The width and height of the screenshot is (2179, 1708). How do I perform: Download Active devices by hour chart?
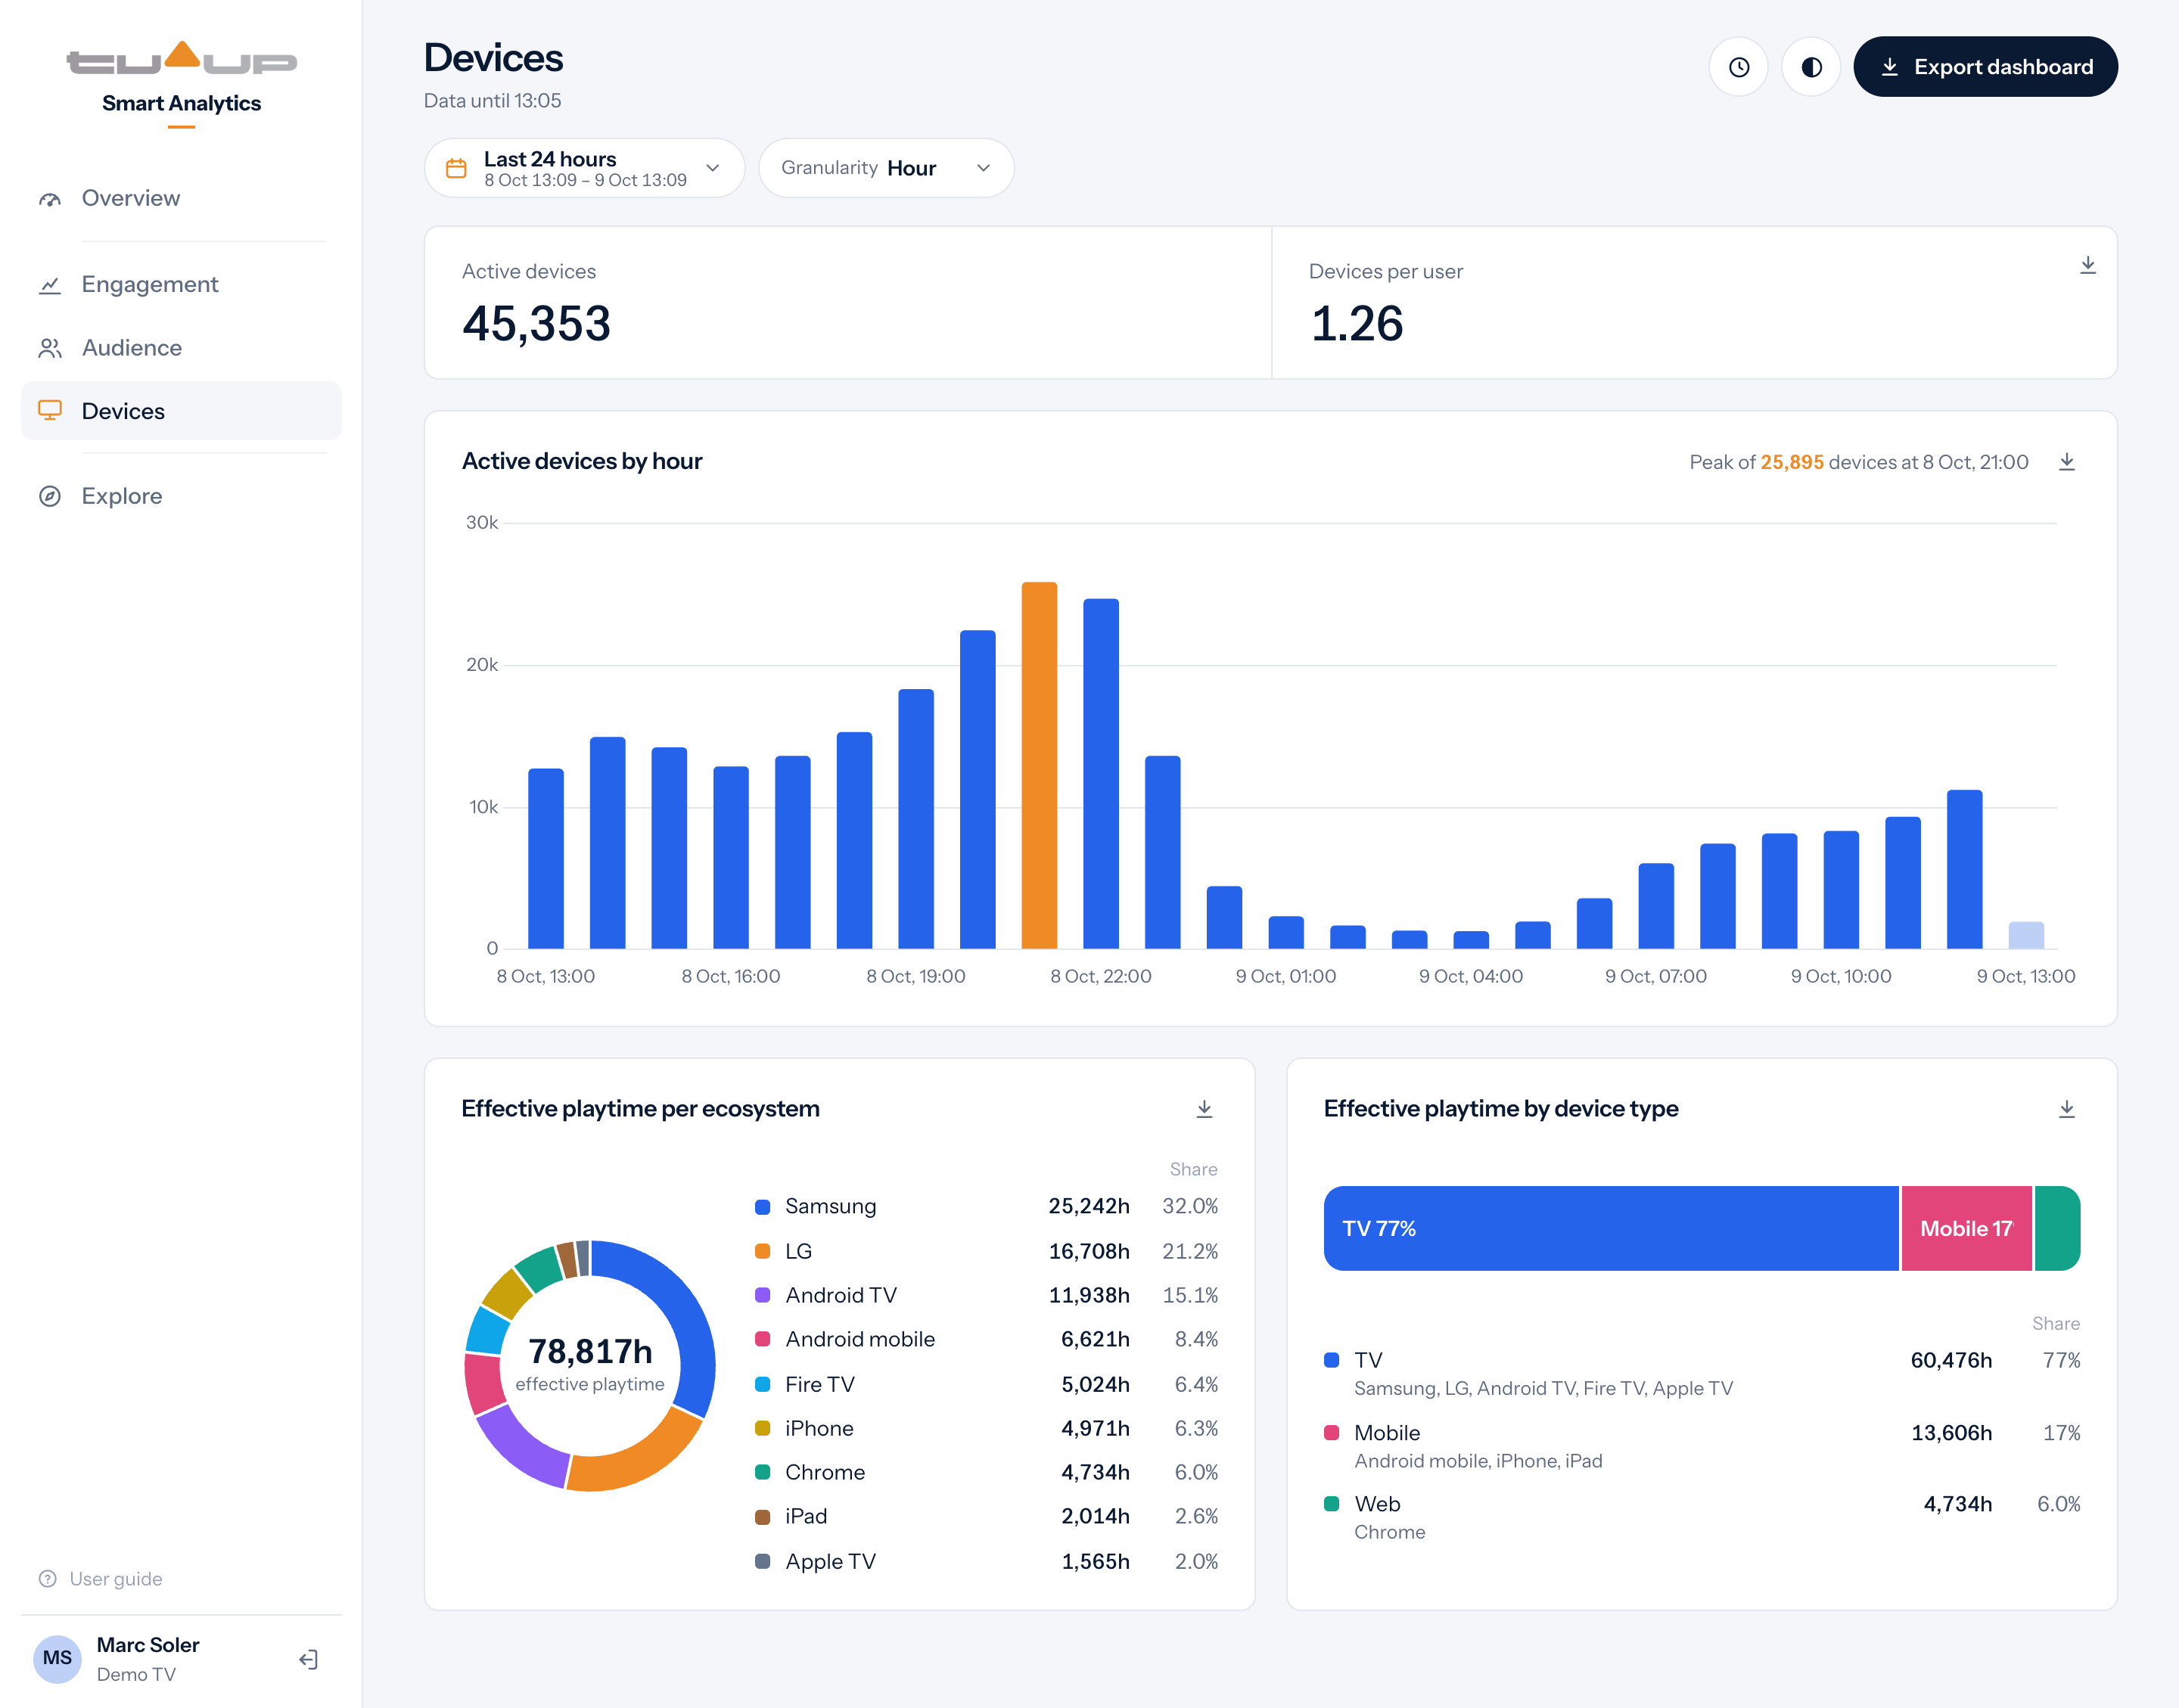pyautogui.click(x=2066, y=462)
